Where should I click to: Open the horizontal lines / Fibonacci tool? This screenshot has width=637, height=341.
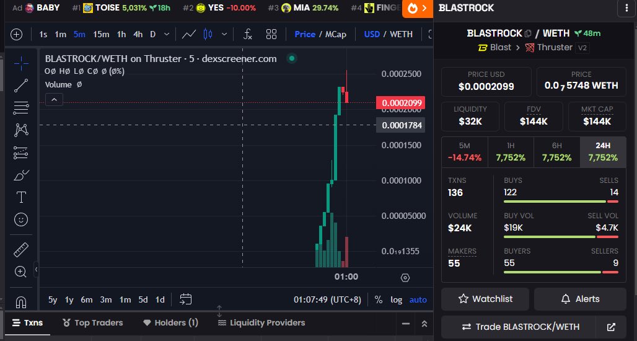21,108
